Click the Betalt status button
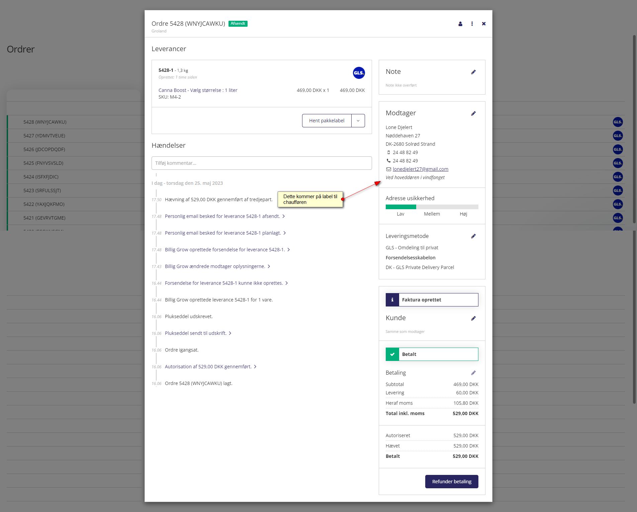This screenshot has width=637, height=512. [432, 354]
